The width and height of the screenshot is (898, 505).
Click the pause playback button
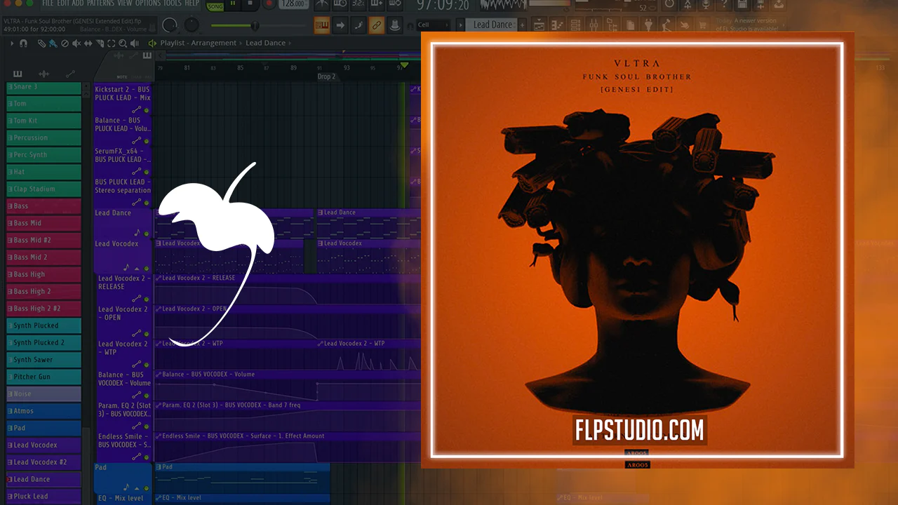(233, 5)
